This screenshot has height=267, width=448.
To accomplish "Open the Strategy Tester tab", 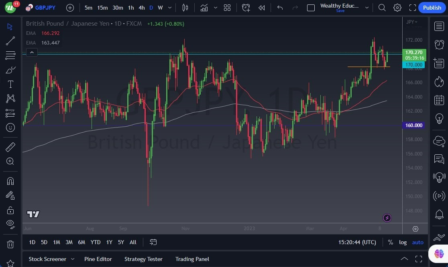I will [143, 259].
